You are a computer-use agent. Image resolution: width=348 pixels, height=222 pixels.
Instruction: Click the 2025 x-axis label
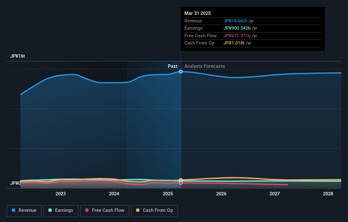(x=168, y=194)
